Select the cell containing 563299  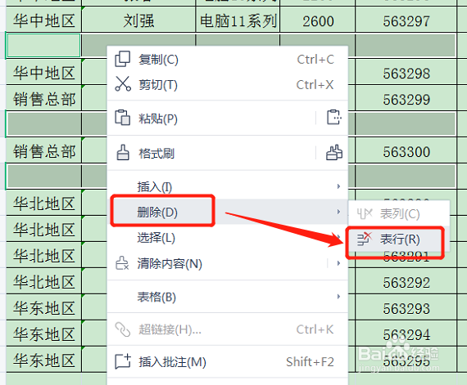click(406, 99)
